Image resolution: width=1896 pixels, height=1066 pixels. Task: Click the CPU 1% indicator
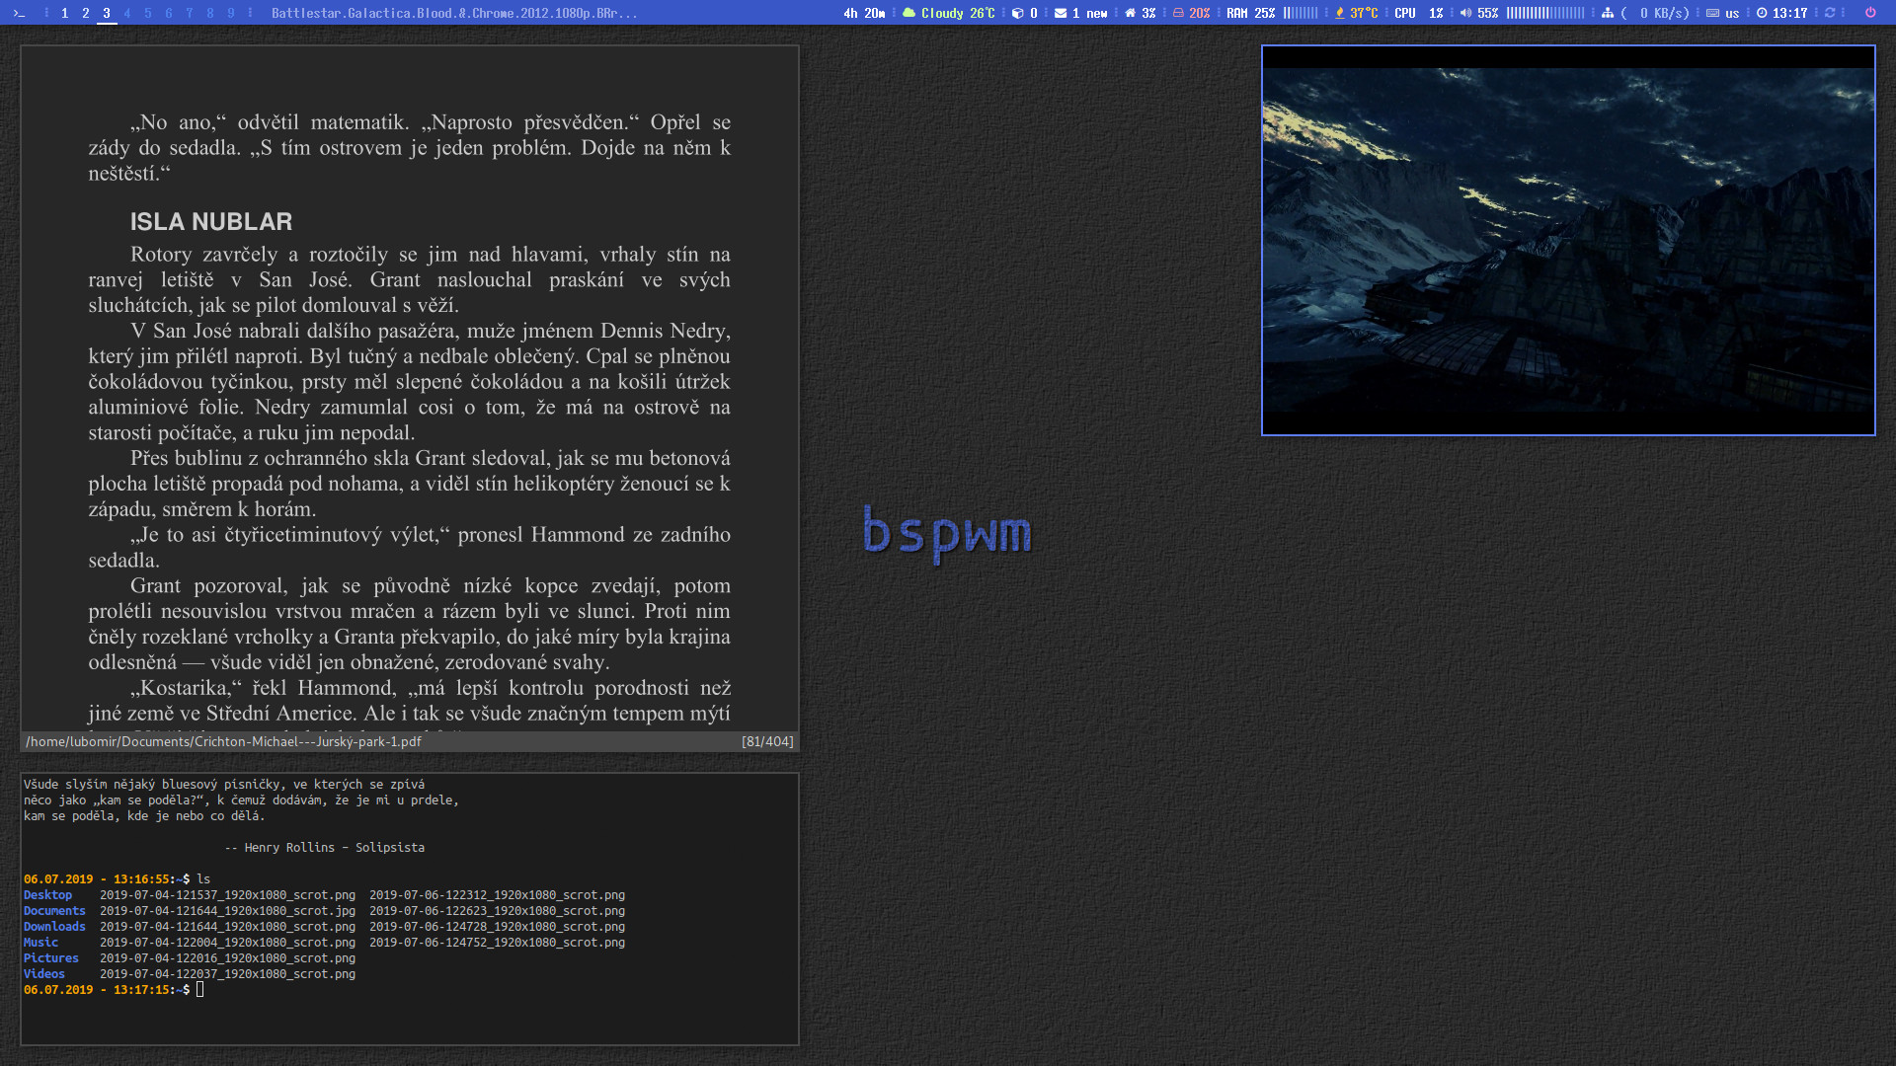pyautogui.click(x=1419, y=13)
